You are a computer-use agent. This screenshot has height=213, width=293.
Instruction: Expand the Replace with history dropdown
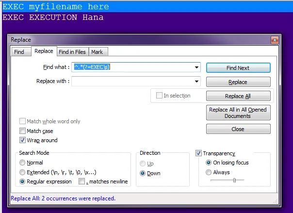tap(196, 82)
